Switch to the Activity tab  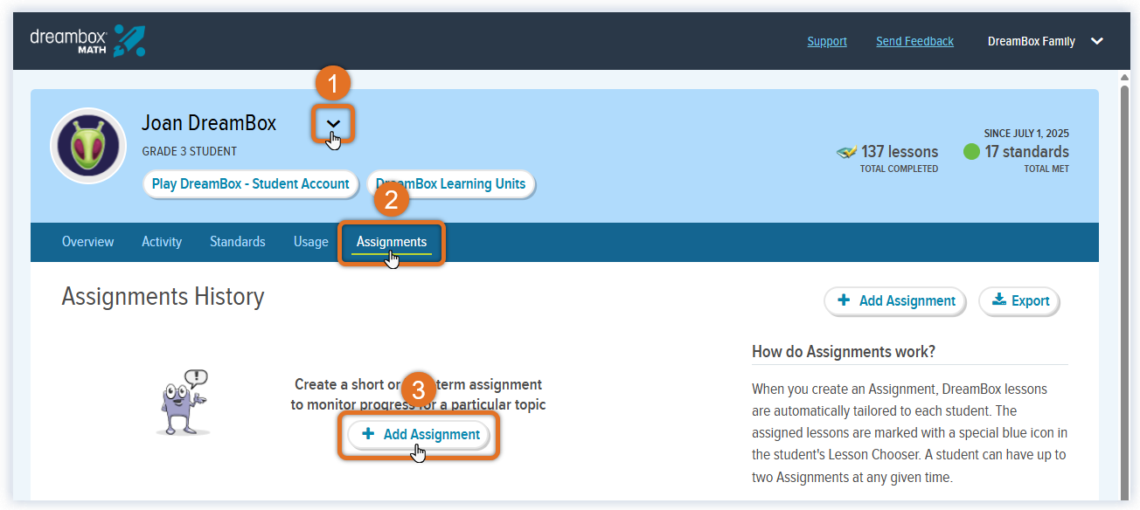click(162, 242)
